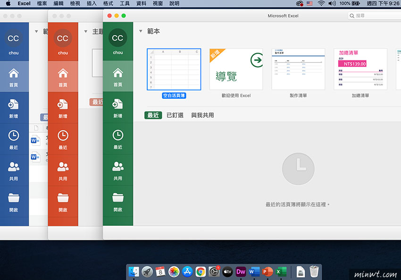Open the 資料 menu
Screen dimensions: 401x280
coord(141,3)
